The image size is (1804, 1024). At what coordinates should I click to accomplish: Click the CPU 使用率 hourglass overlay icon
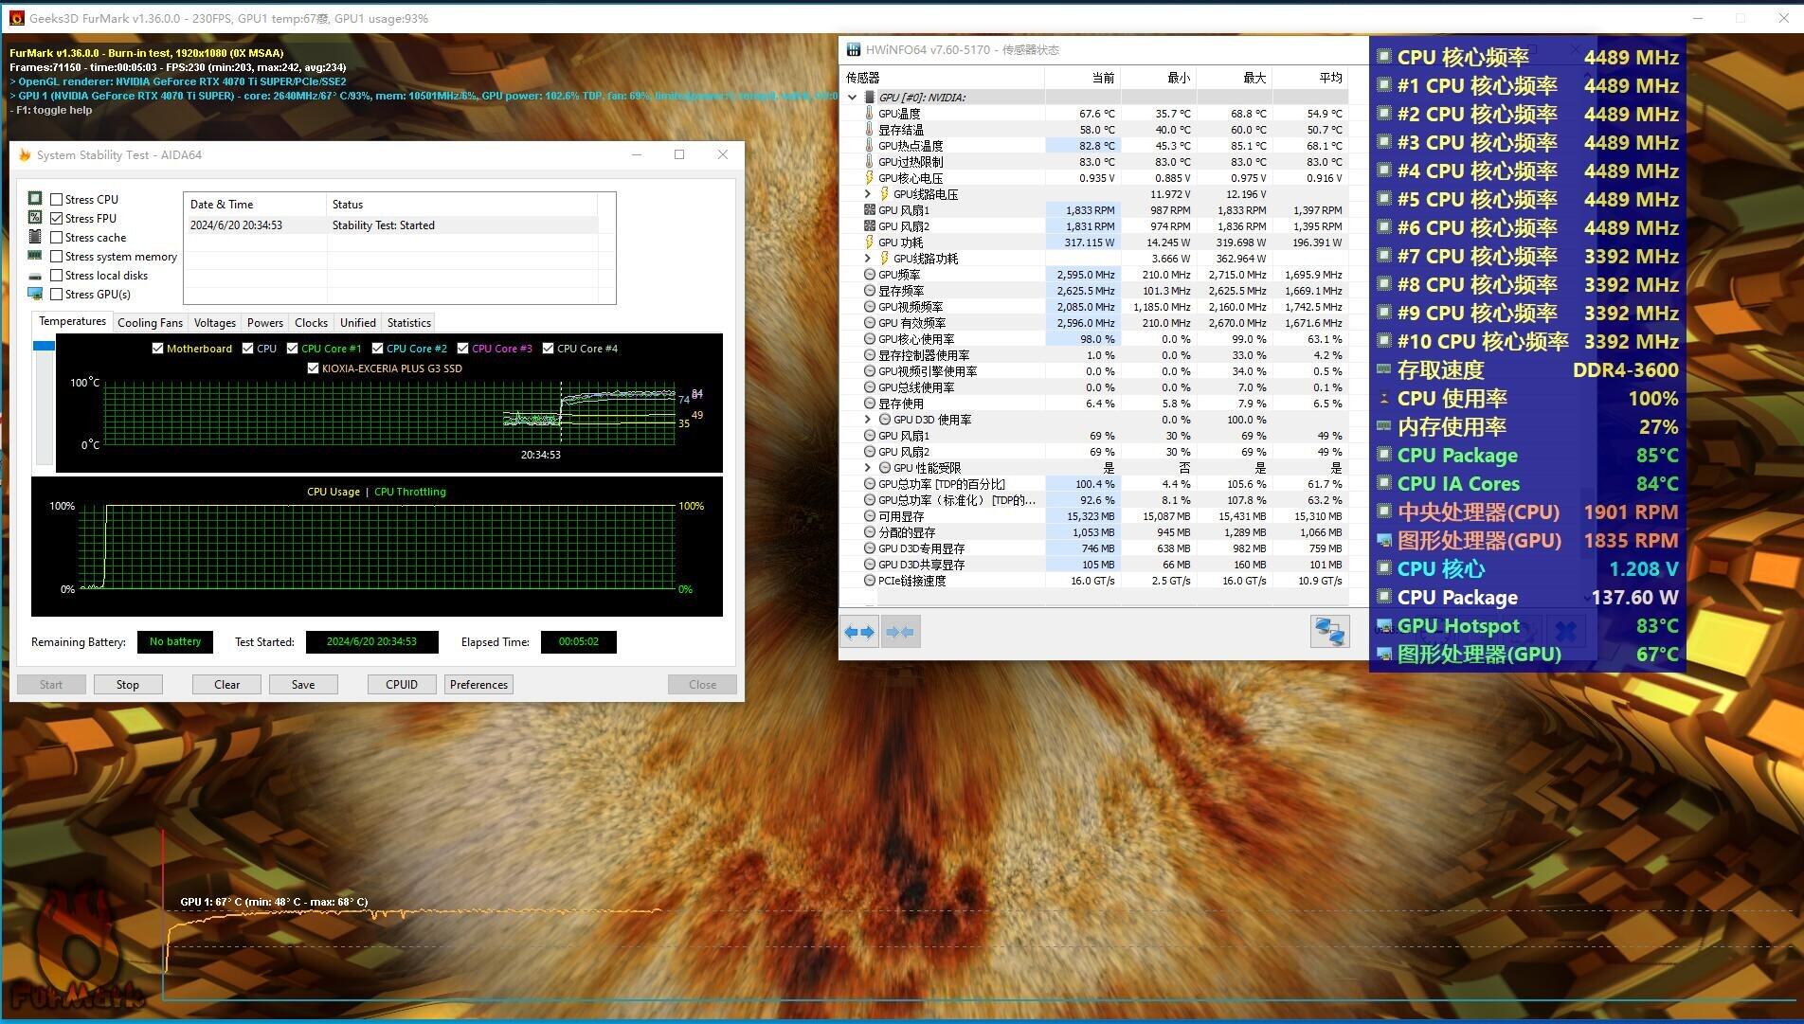coord(1383,399)
